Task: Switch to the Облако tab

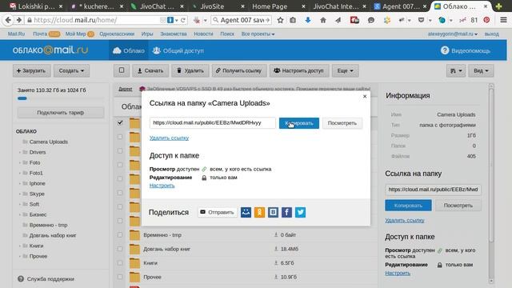Action: [x=129, y=50]
